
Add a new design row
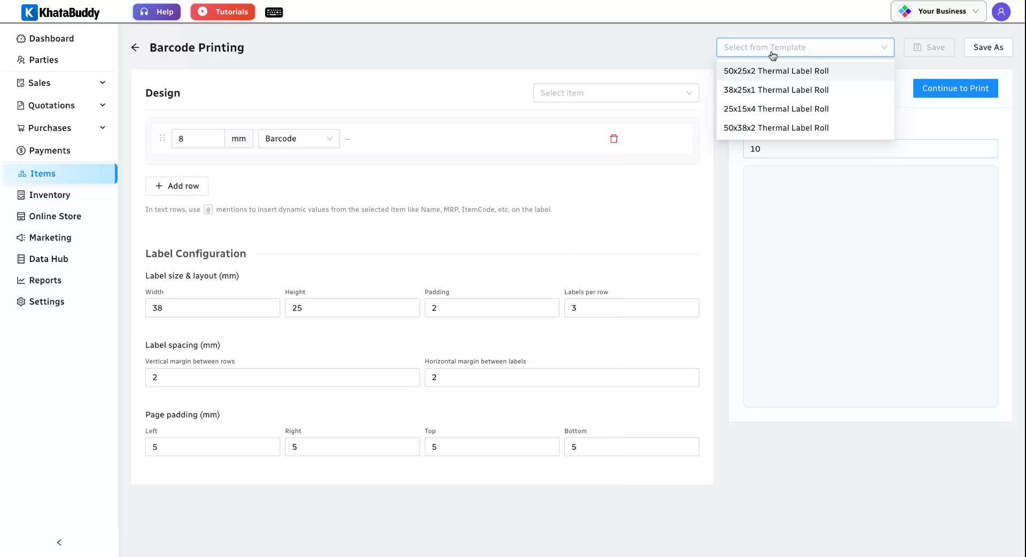point(177,186)
